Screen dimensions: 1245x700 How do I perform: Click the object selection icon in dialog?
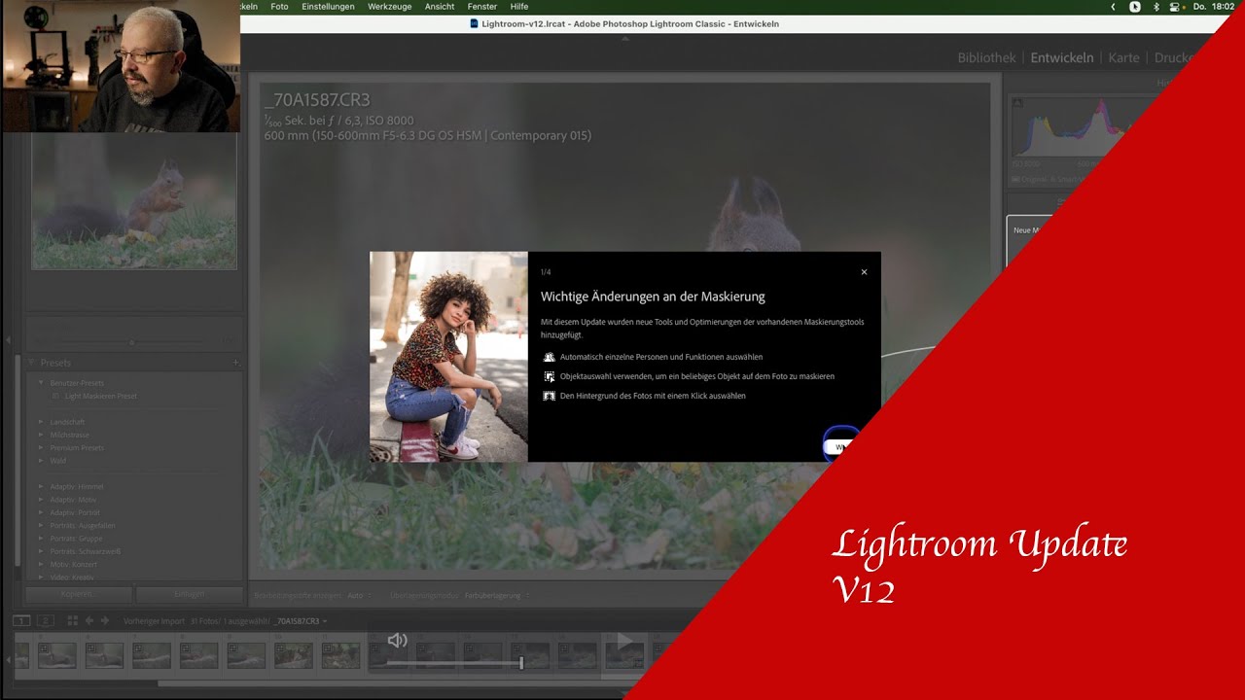click(x=550, y=376)
